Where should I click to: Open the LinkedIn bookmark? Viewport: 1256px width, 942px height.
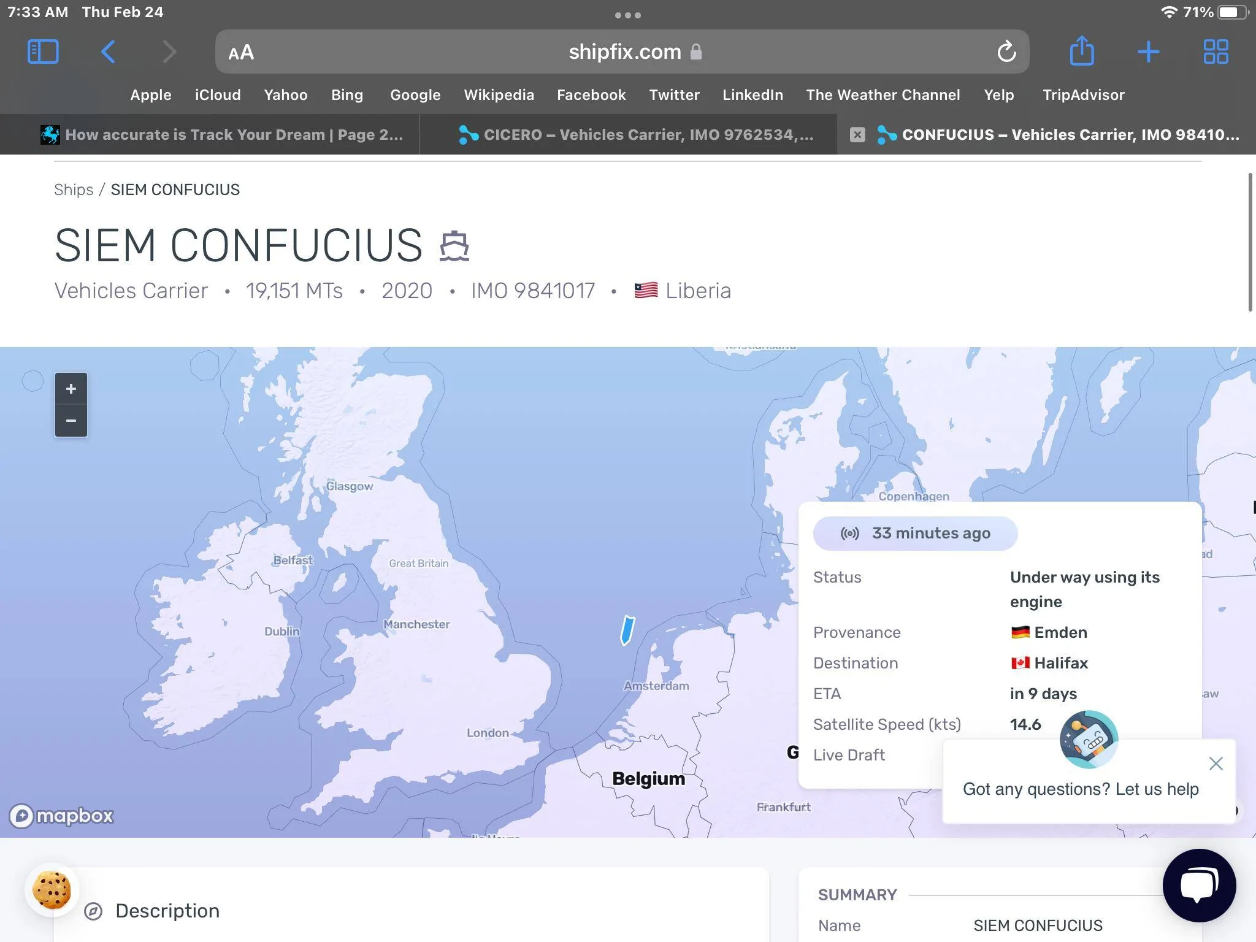point(752,95)
